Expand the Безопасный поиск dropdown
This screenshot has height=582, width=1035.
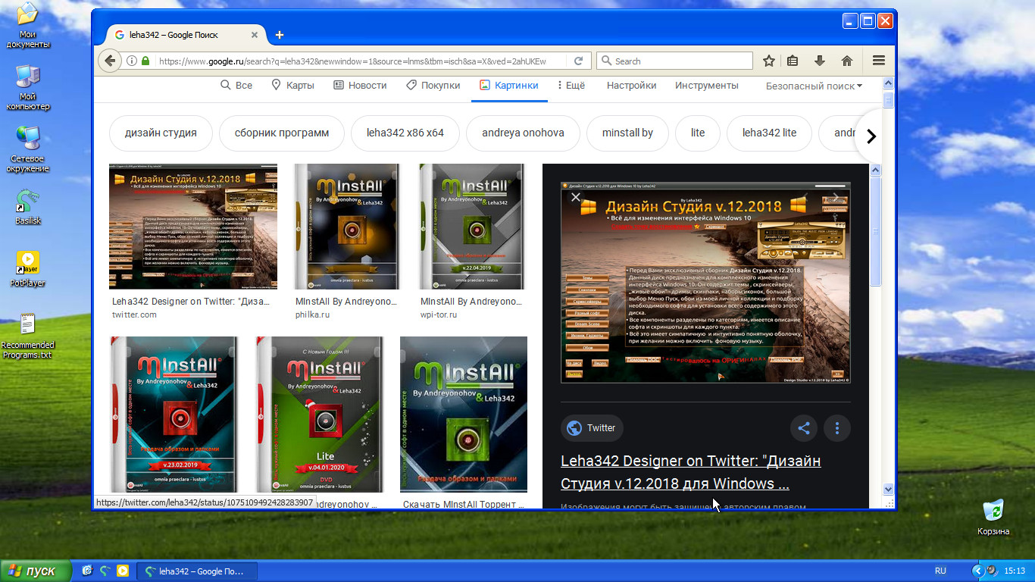pyautogui.click(x=814, y=86)
